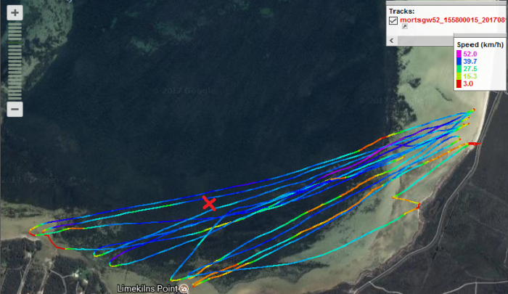Click the left scroll arrow in Tracks panel
The width and height of the screenshot is (508, 294).
click(391, 41)
